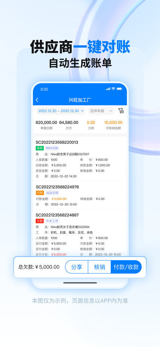Viewport: 160px width, 347px height.
Task: Open order SC2022123568224867
Action: 57,215
